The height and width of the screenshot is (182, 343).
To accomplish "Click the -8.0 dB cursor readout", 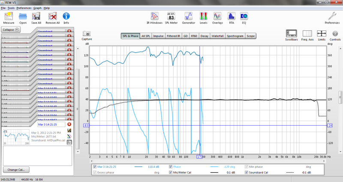I will [x=86, y=126].
